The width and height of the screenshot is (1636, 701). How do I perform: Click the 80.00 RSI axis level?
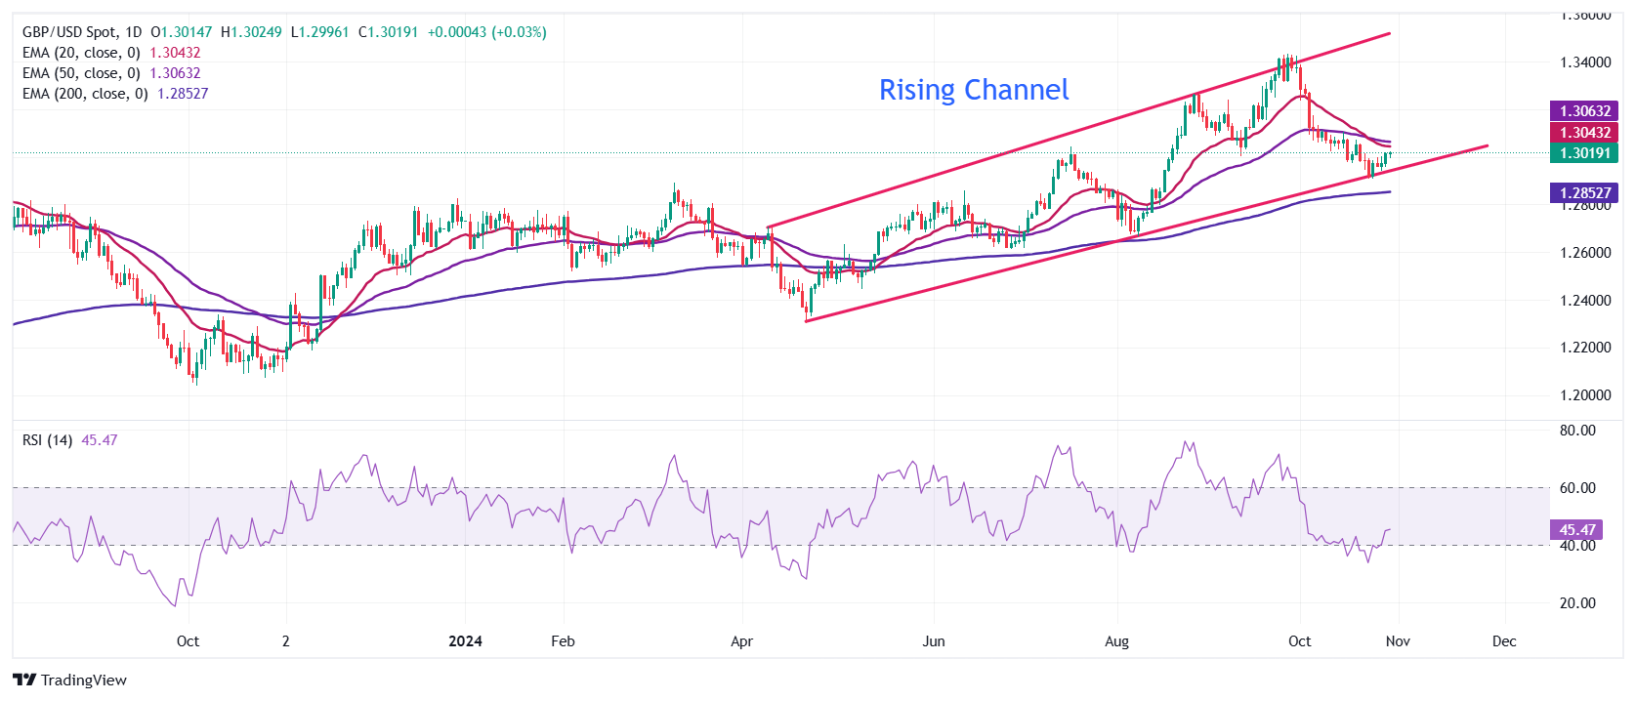1577,431
